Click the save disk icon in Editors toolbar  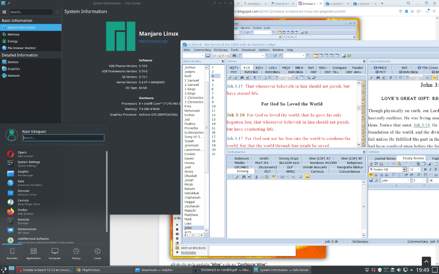click(x=371, y=180)
